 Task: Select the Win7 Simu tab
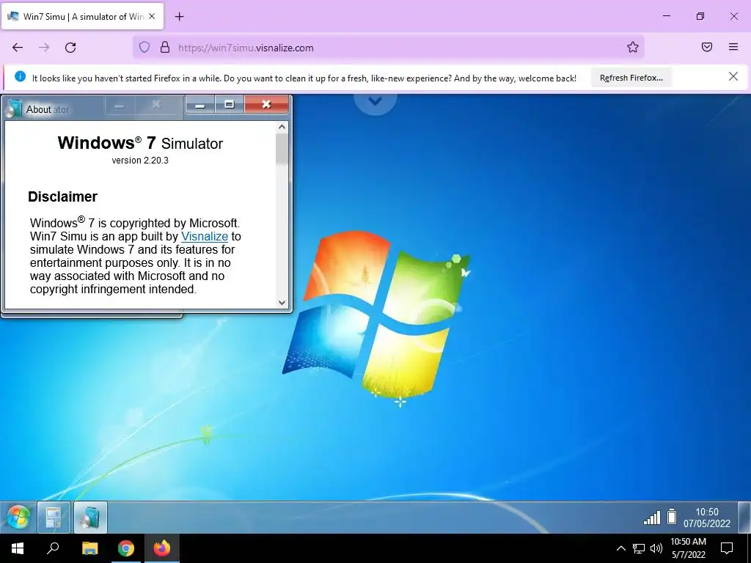point(82,16)
